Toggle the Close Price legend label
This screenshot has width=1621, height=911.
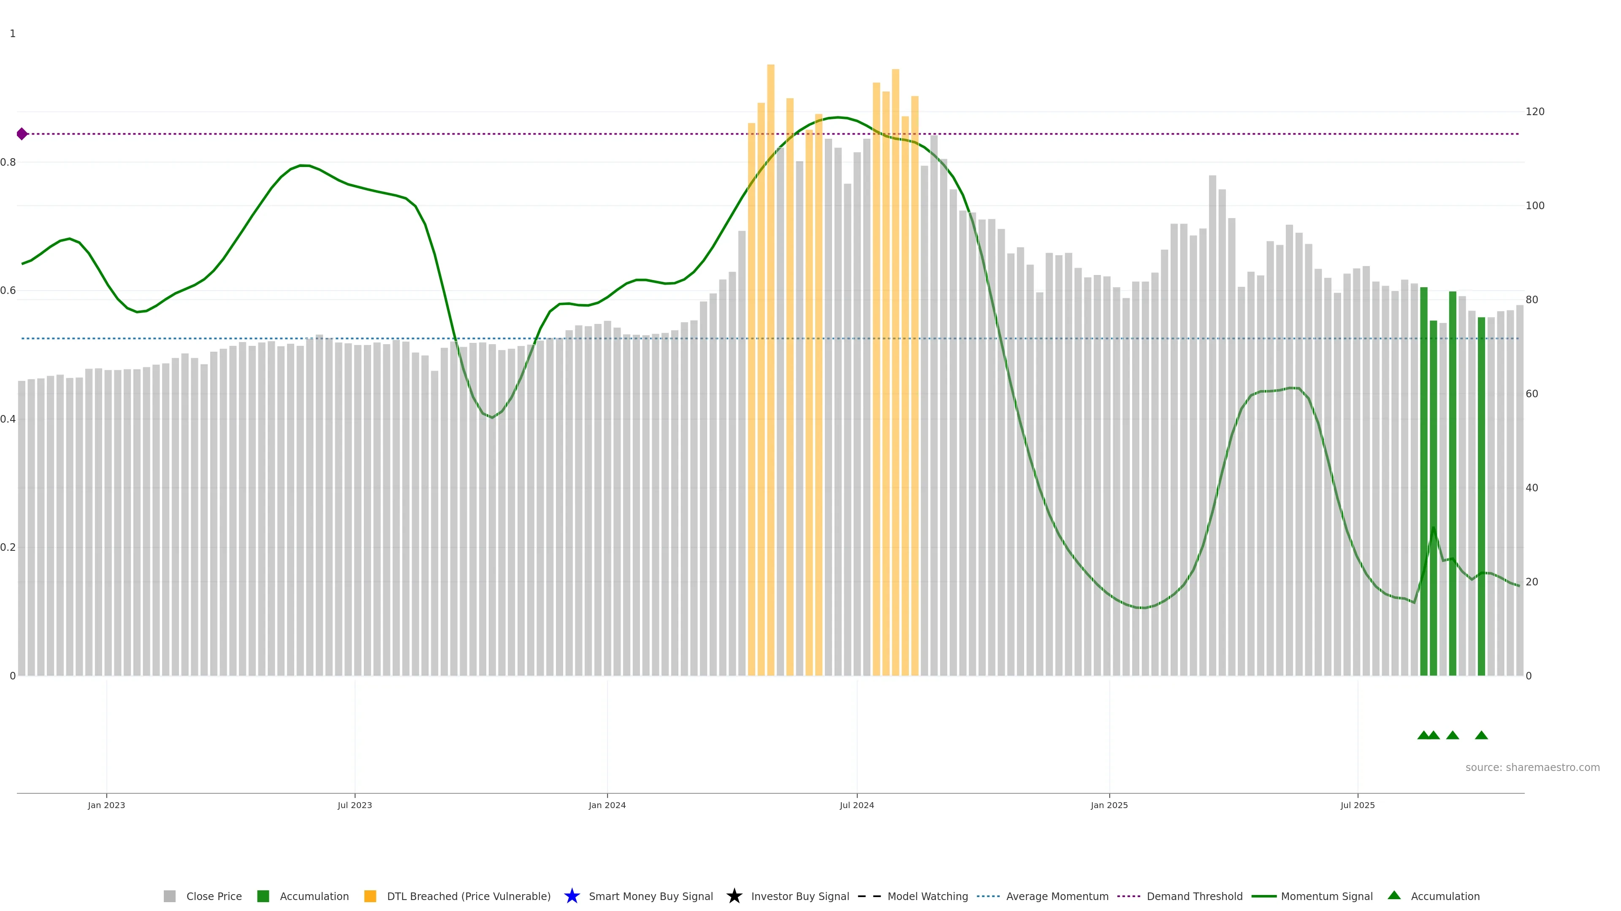[214, 897]
